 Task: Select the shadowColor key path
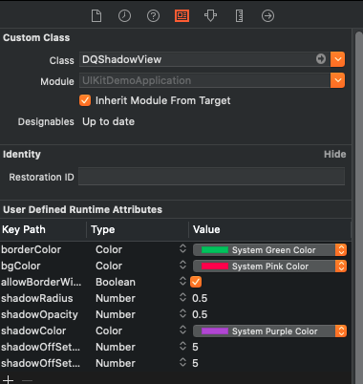pos(33,331)
